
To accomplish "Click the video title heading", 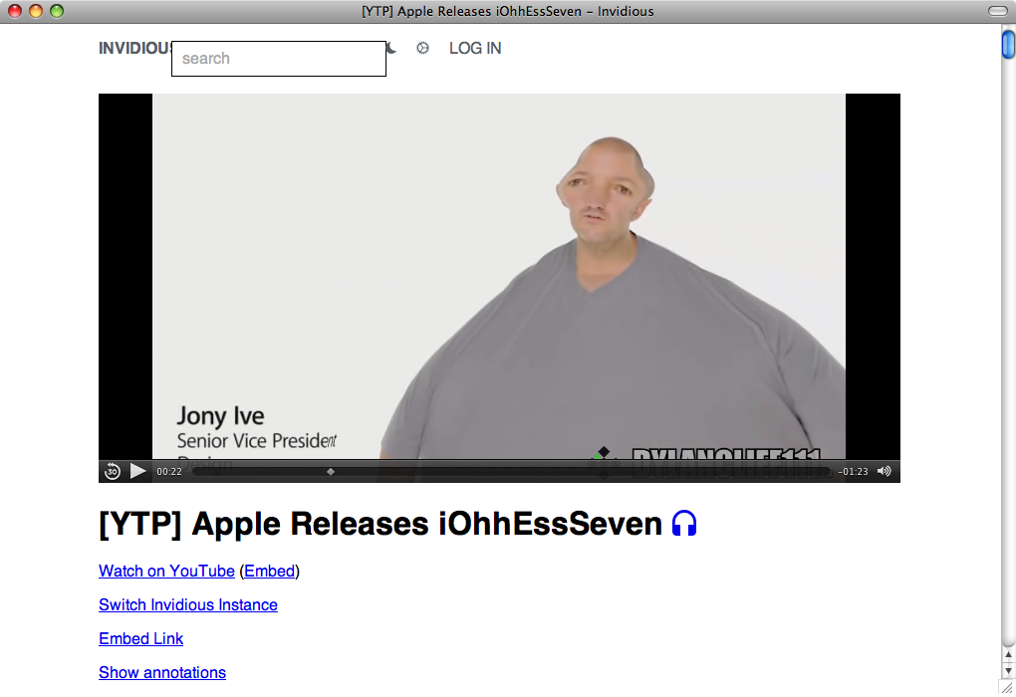I will [x=381, y=524].
